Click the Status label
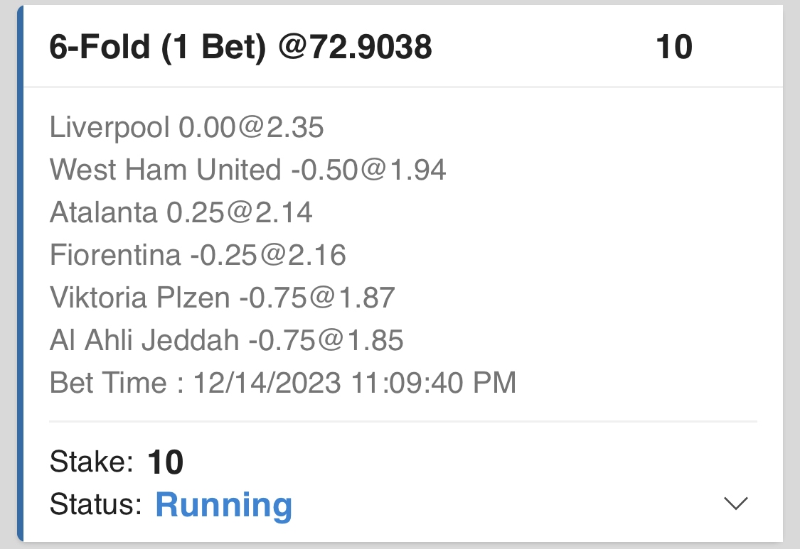800x549 pixels. [97, 505]
